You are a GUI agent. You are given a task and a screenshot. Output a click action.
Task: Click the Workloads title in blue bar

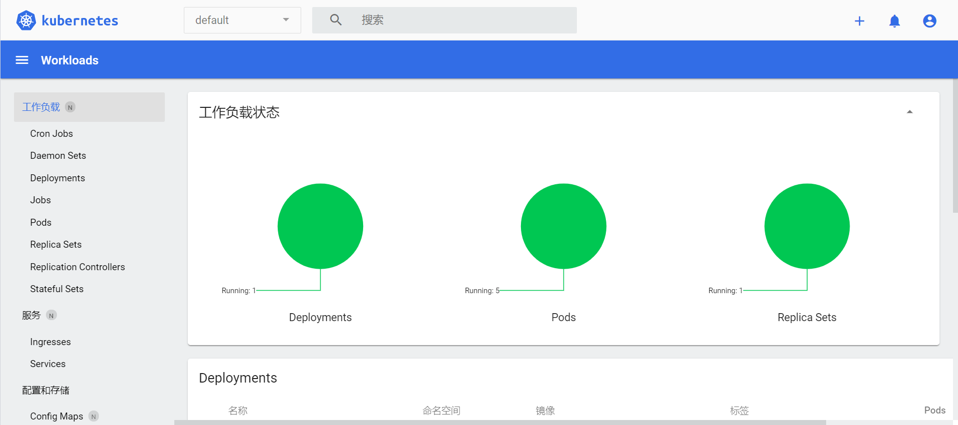click(69, 60)
